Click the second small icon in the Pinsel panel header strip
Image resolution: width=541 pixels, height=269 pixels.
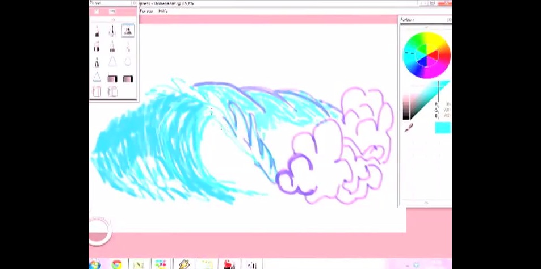(112, 11)
